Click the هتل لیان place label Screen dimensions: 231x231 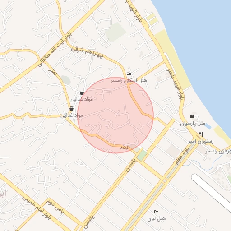point(157,218)
